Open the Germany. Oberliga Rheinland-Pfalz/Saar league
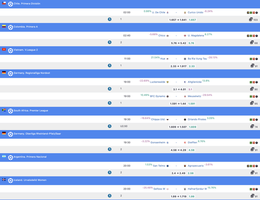This screenshot has height=200, width=260. (37, 134)
